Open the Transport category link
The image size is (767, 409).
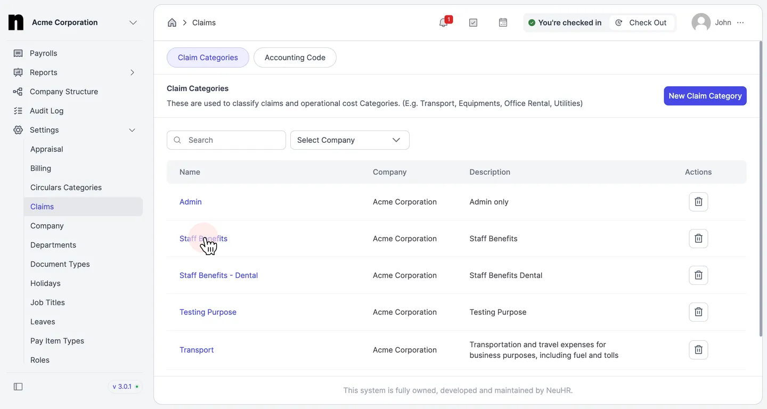pos(197,350)
